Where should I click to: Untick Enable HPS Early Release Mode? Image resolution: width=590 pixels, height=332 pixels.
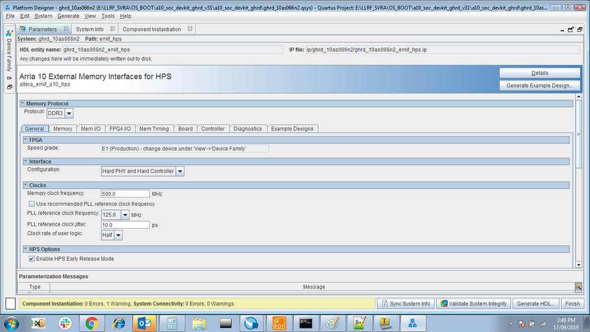click(32, 259)
